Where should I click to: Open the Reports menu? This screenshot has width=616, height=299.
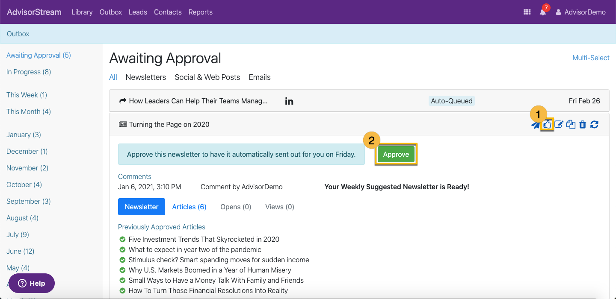tap(201, 12)
